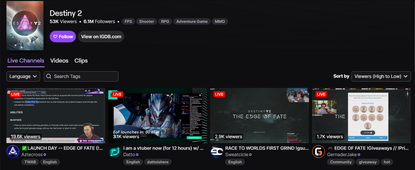Select dattoishere tag
Screen dimensions: 415x170
click(x=158, y=162)
